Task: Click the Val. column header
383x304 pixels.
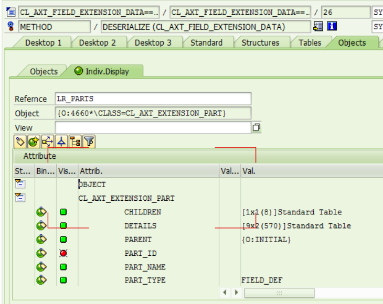Action: [x=312, y=171]
